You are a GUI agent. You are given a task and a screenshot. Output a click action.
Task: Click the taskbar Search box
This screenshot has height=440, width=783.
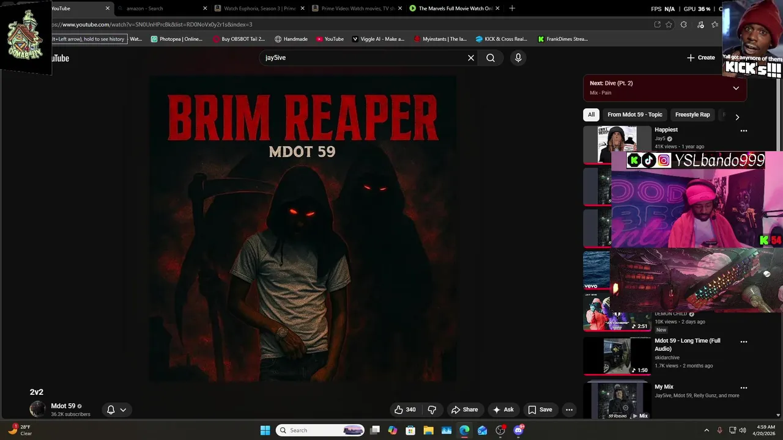(320, 430)
